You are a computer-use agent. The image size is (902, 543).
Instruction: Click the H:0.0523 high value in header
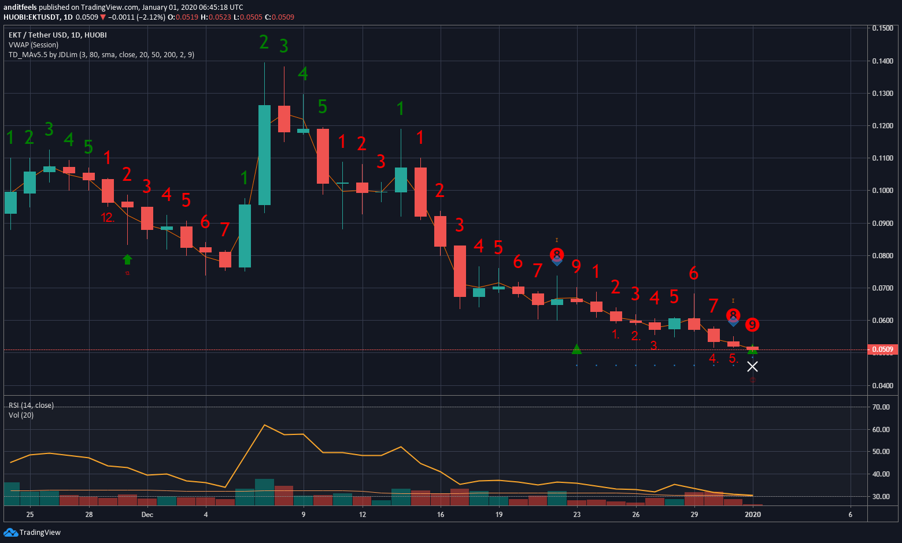click(x=216, y=17)
